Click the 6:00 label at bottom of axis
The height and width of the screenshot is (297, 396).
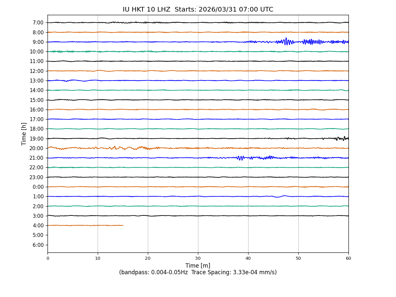[38, 245]
